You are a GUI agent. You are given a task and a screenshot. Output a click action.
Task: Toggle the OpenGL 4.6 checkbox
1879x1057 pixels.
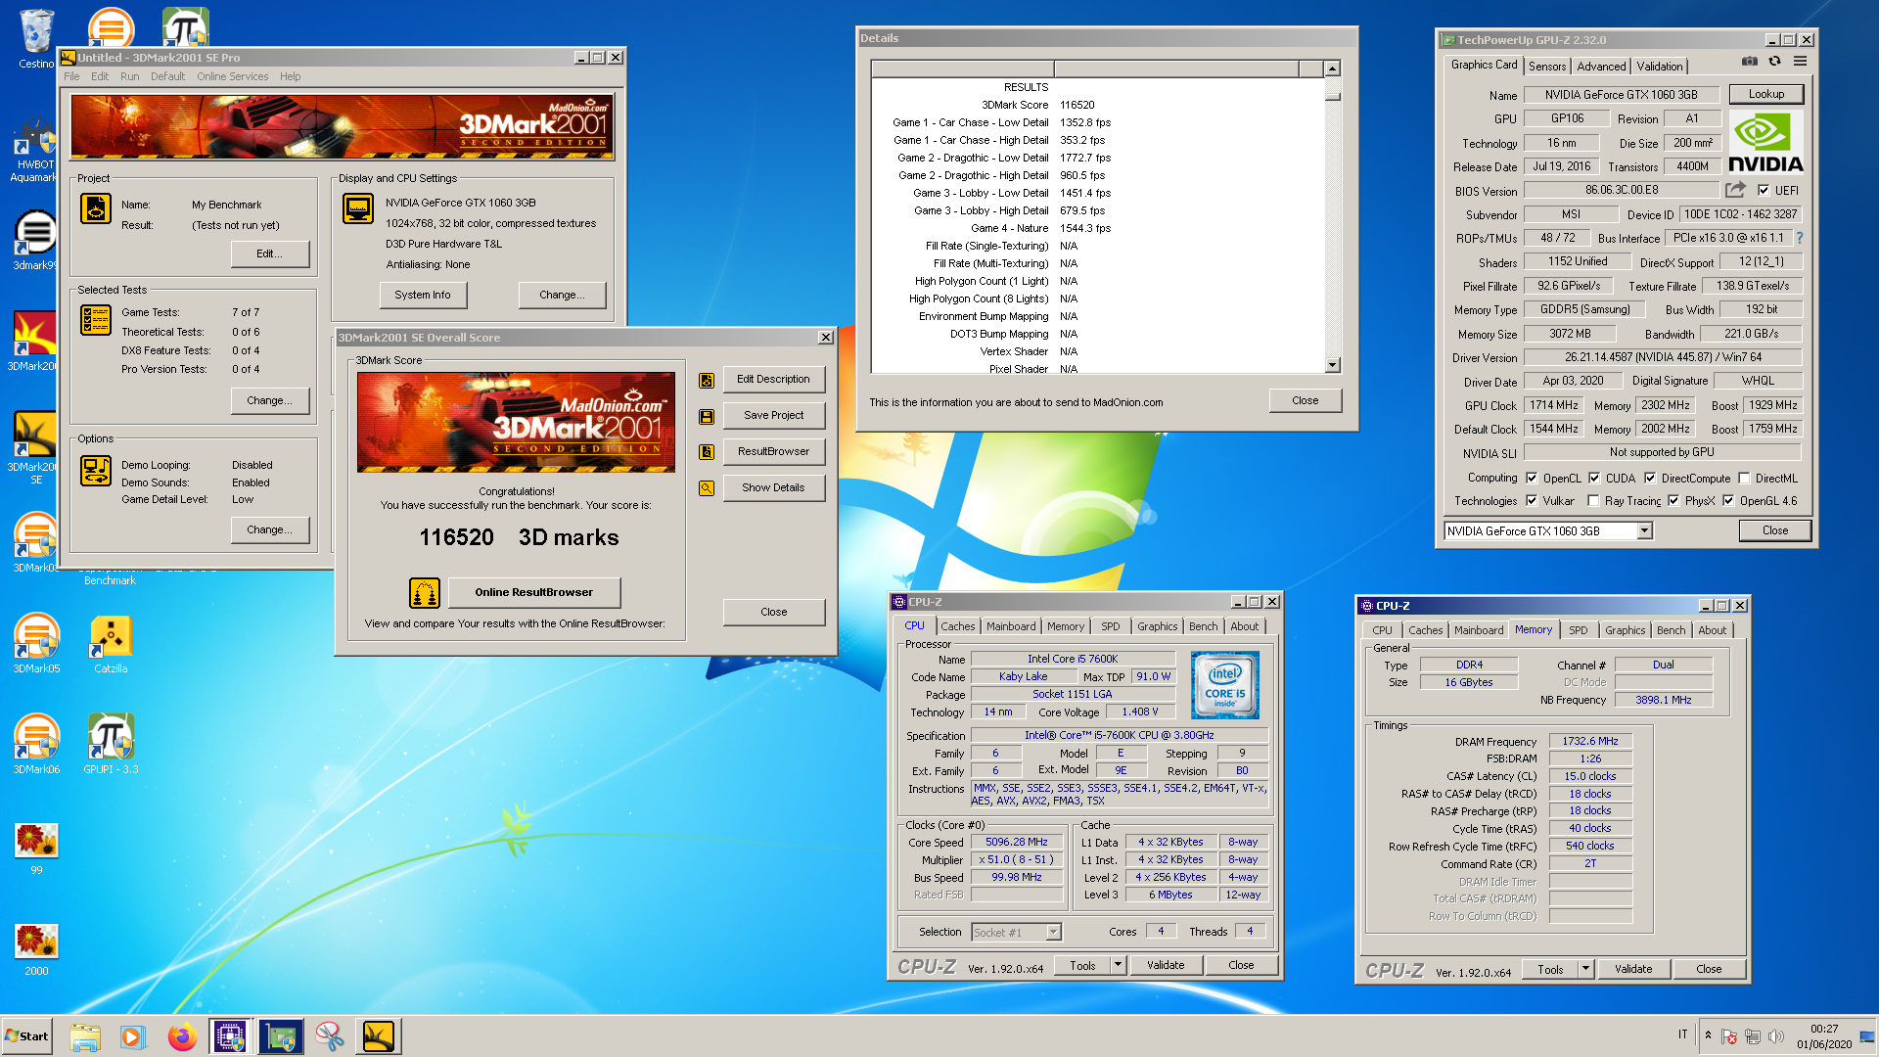1728,501
